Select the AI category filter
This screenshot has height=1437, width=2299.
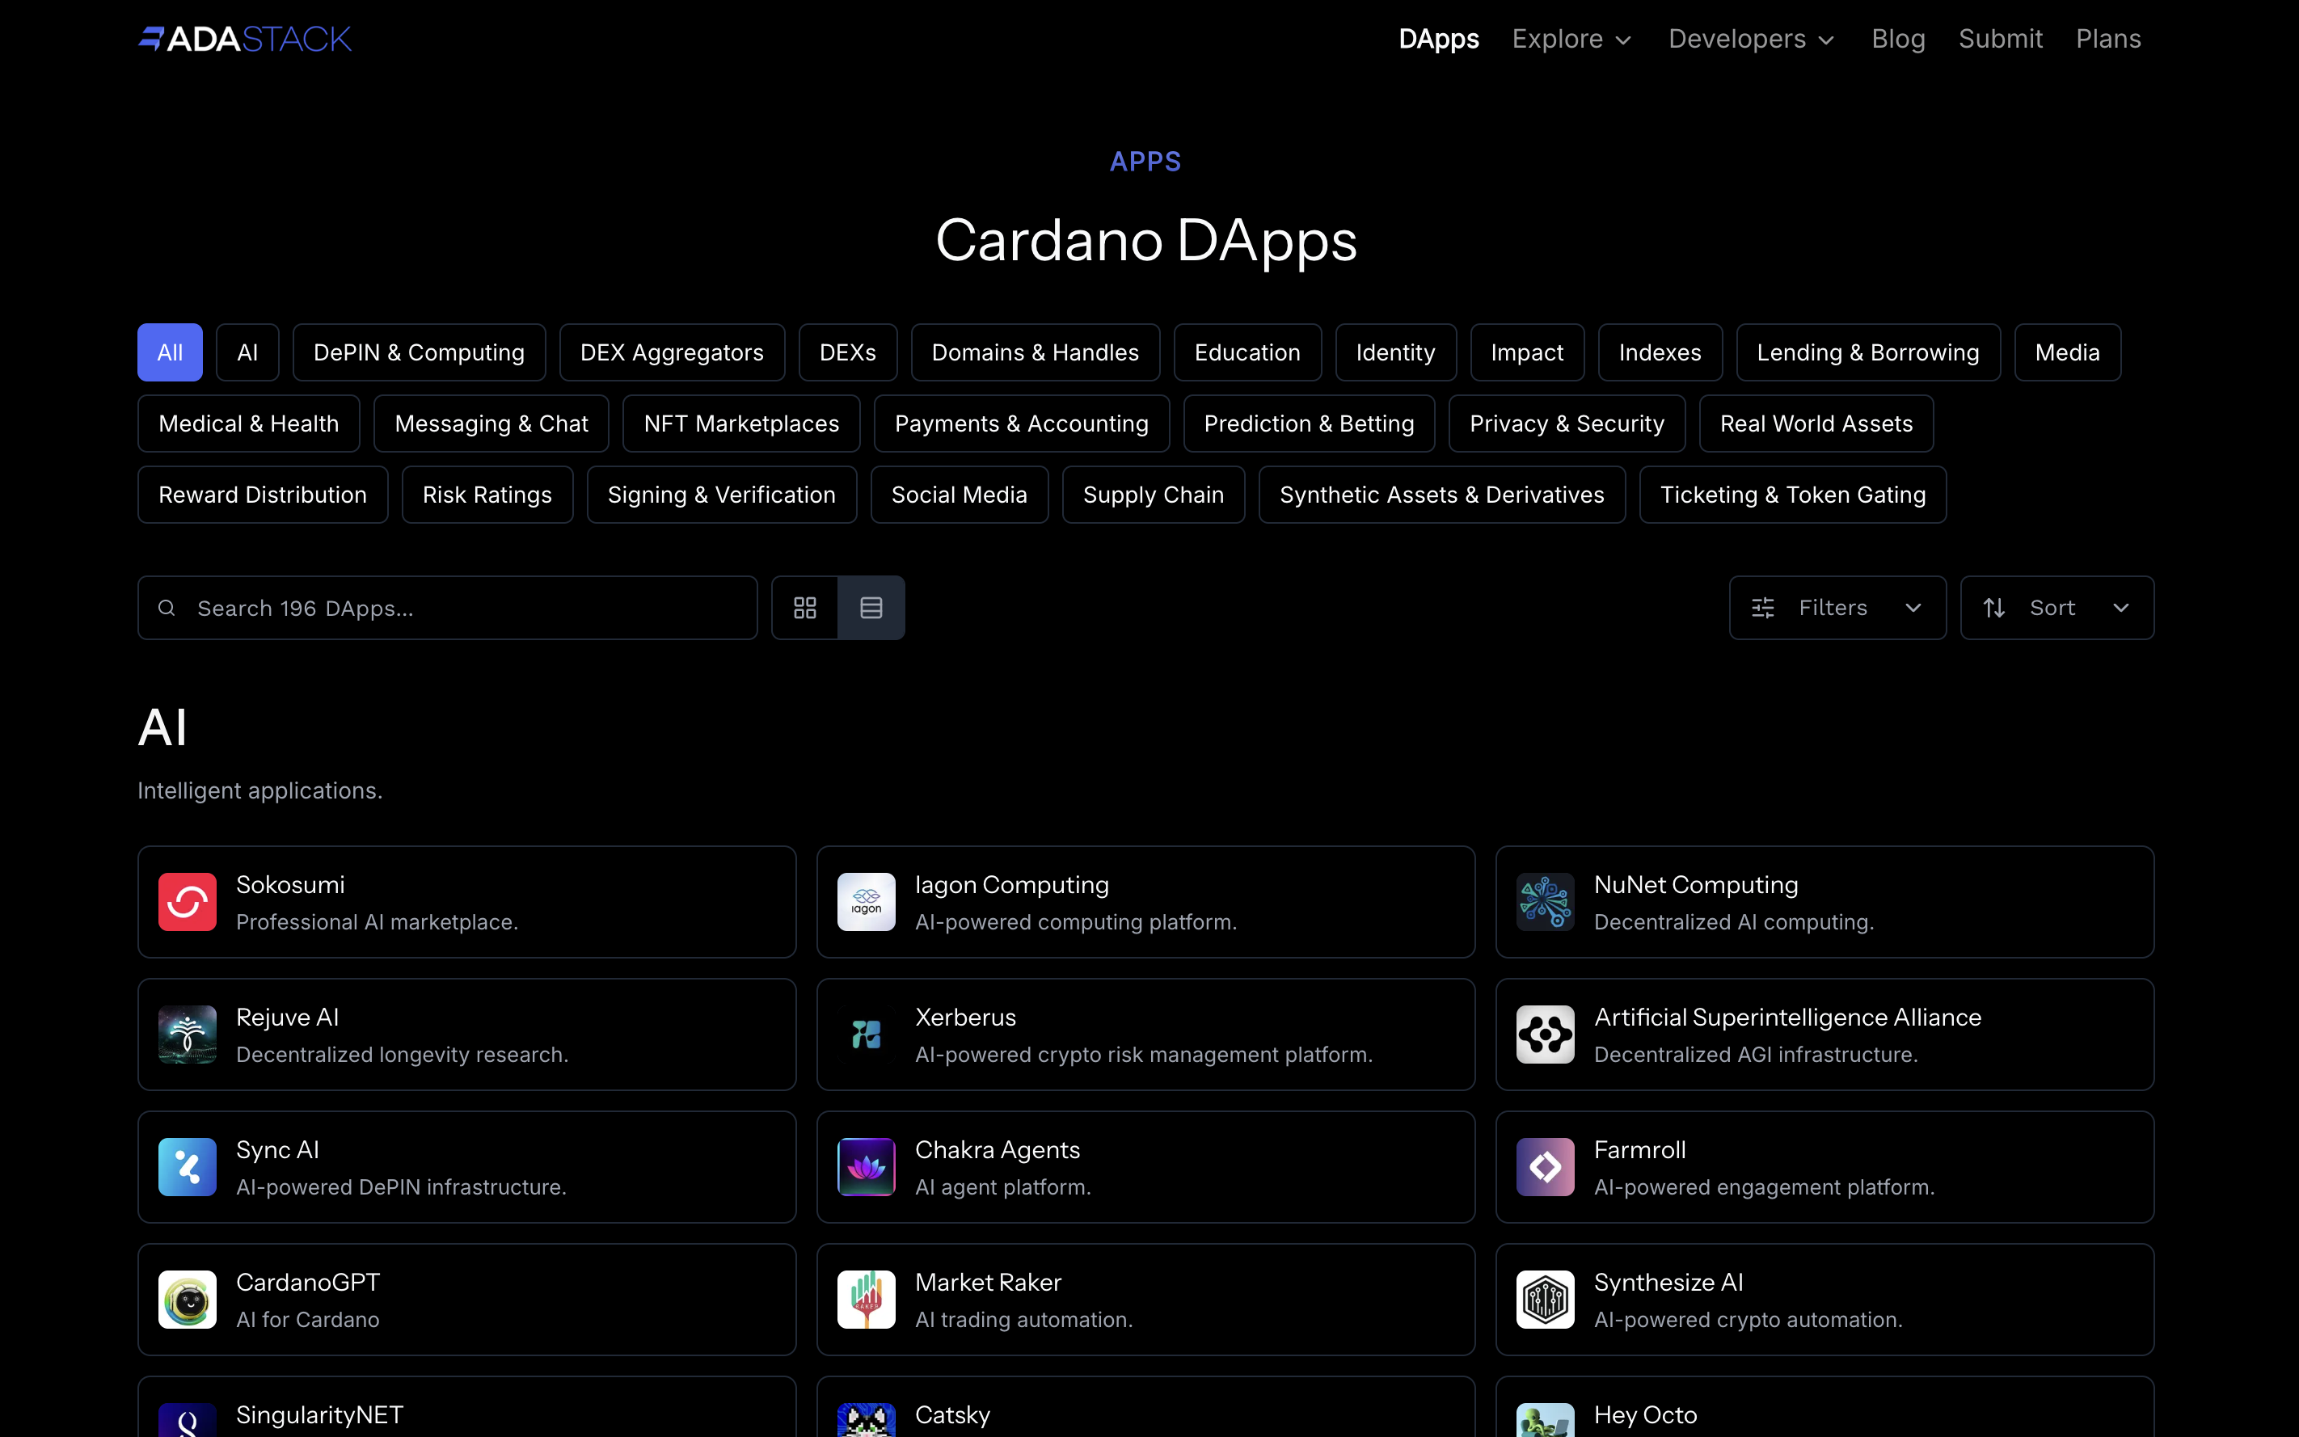(248, 352)
